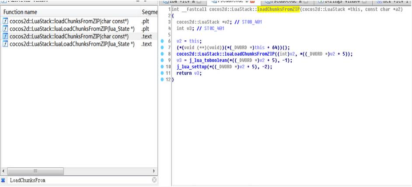
Task: Click scroll-right arrow of functions list scrollbar
Action: pyautogui.click(x=154, y=171)
